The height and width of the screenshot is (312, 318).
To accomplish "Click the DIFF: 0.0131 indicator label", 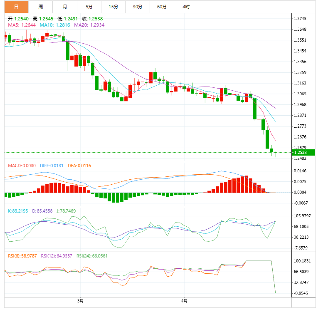I will point(52,166).
